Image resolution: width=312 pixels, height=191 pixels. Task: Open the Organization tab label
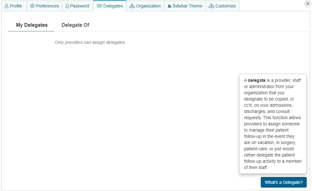tap(148, 6)
